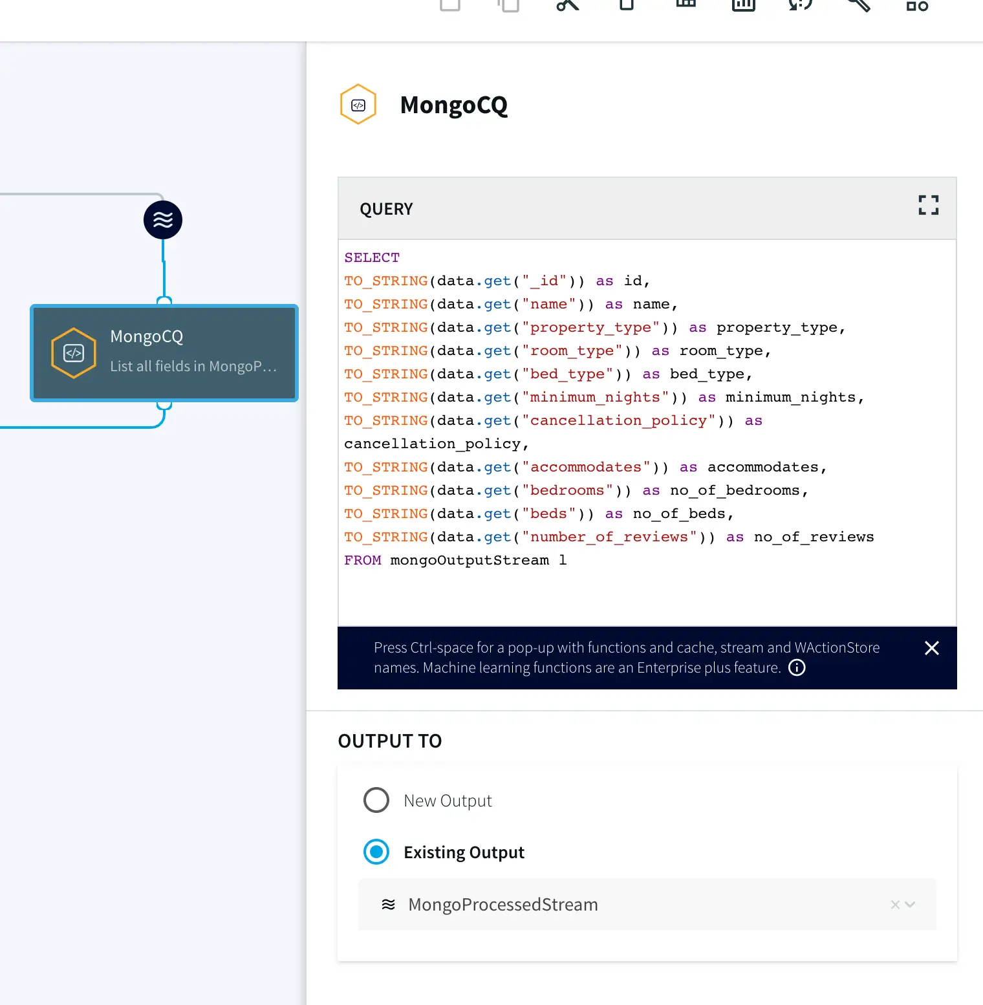Click the bottom connector port of MongoCQ node
Viewport: 983px width, 1005px height.
(164, 405)
